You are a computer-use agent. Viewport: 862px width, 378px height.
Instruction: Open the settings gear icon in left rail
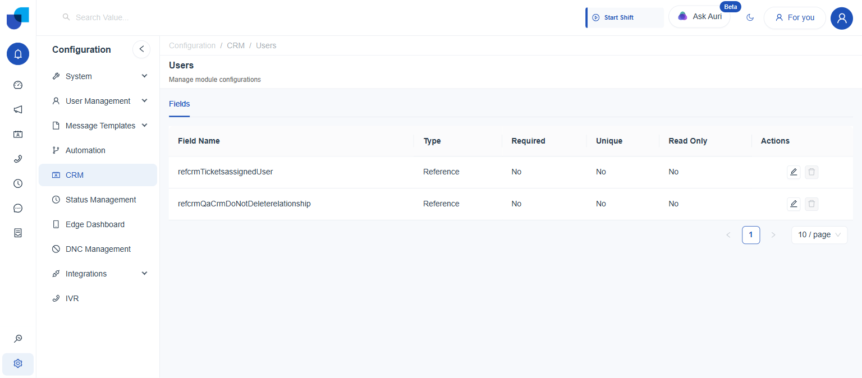18,363
